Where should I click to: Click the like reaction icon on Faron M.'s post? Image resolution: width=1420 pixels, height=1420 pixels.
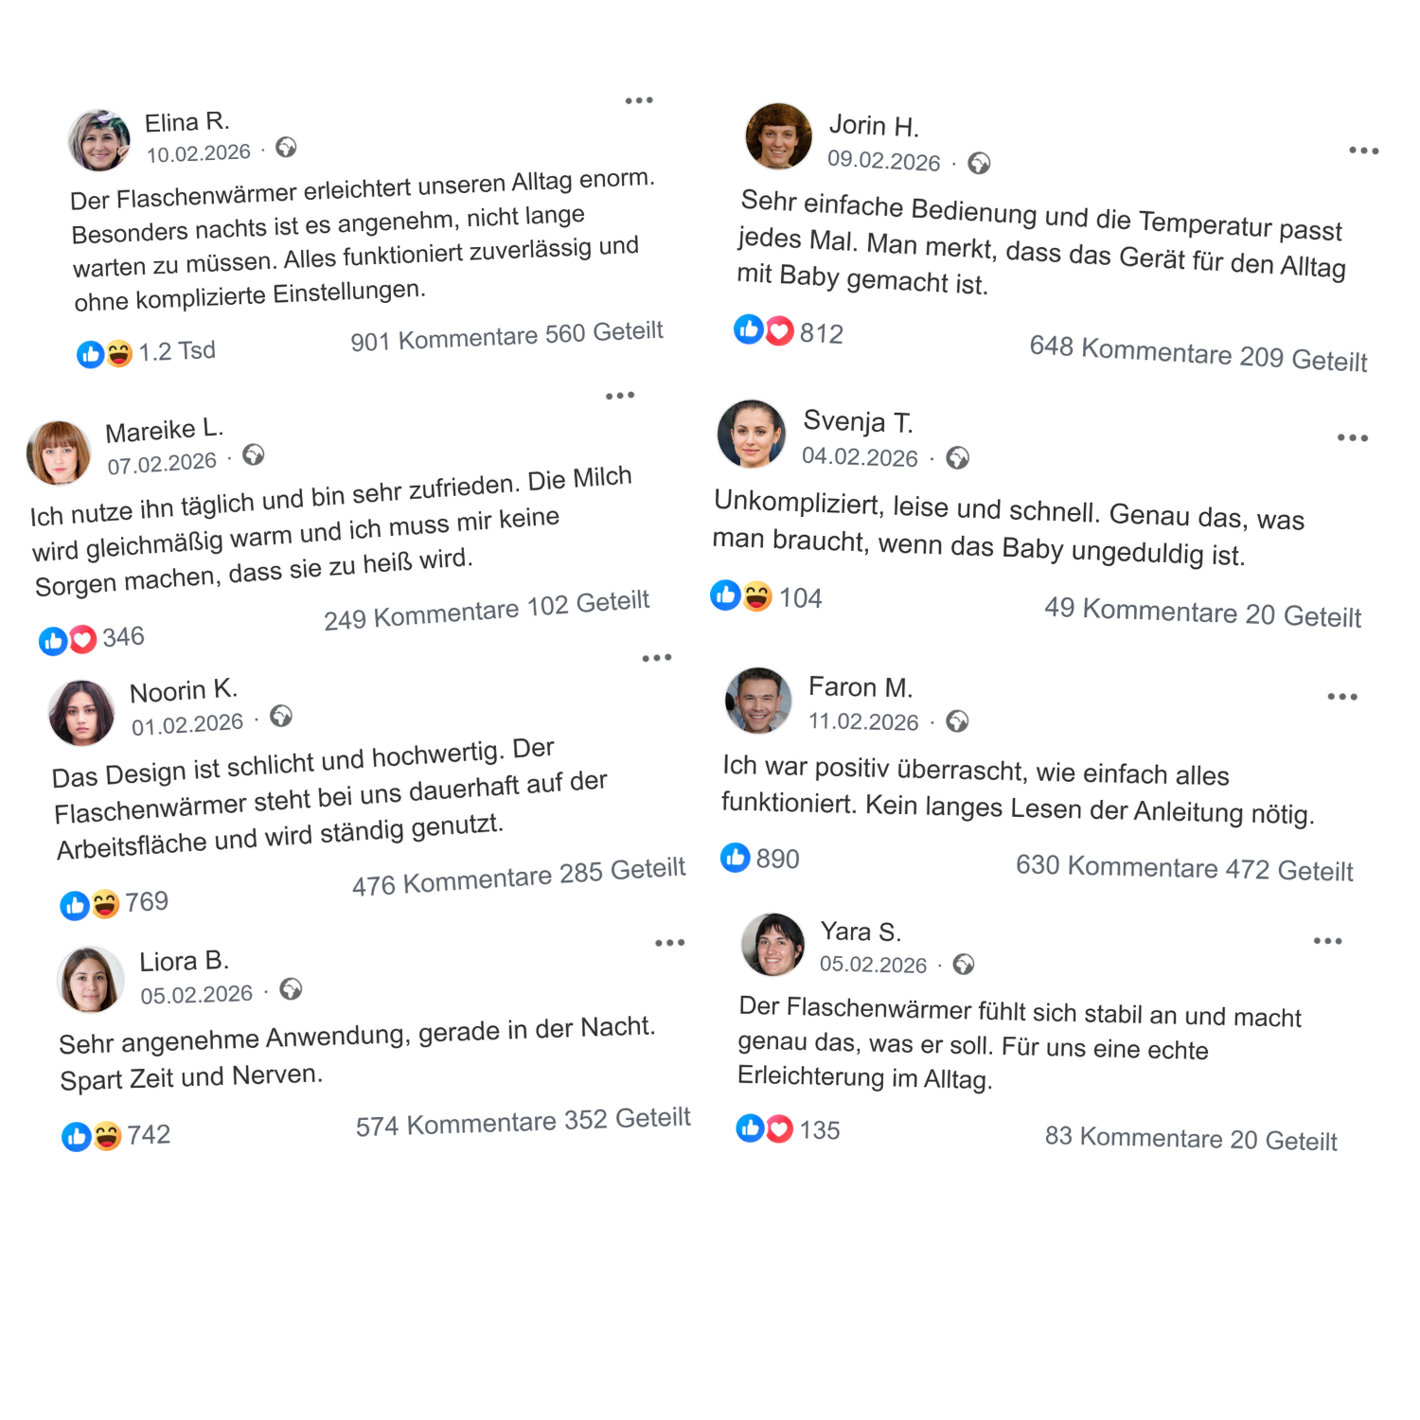coord(736,858)
